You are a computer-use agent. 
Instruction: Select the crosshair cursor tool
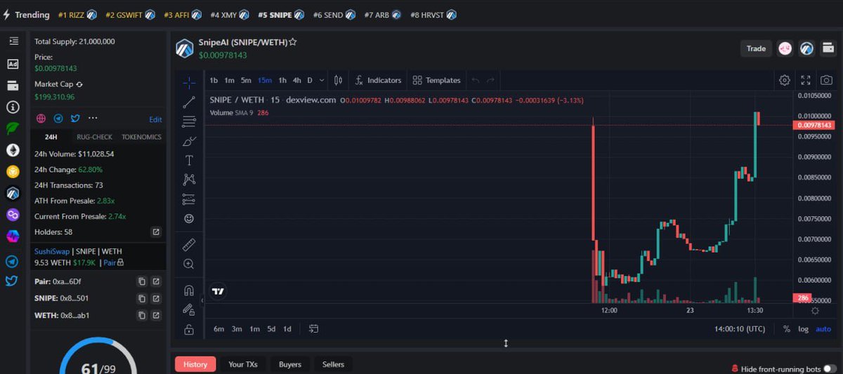pyautogui.click(x=189, y=82)
